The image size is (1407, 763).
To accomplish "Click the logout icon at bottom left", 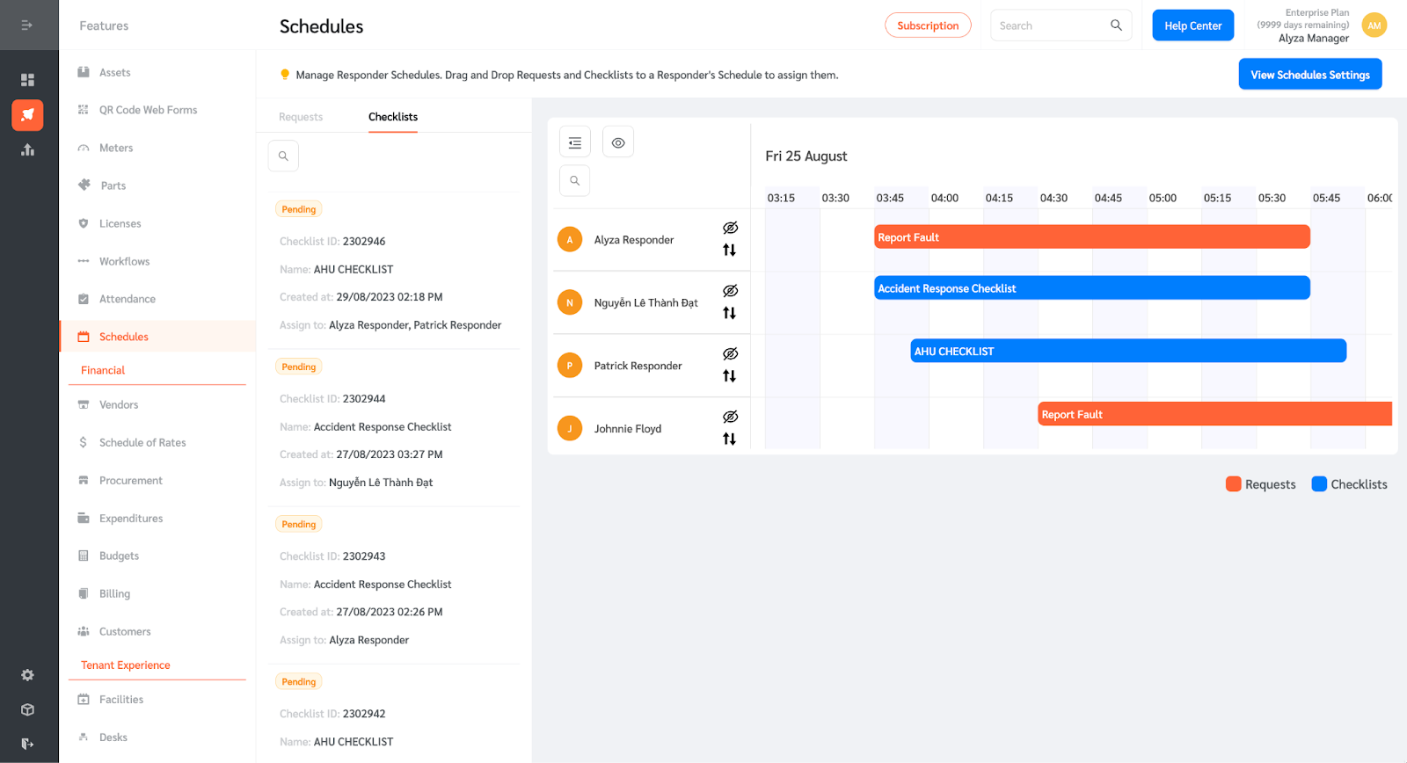I will click(x=27, y=744).
